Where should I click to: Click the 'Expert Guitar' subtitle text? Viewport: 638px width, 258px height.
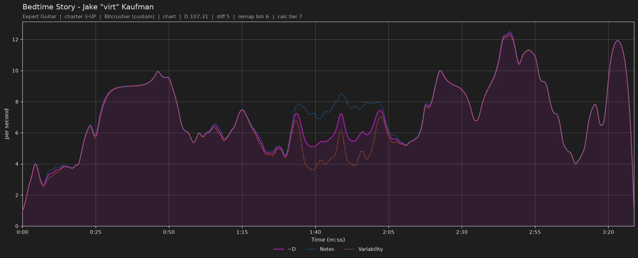click(x=39, y=16)
